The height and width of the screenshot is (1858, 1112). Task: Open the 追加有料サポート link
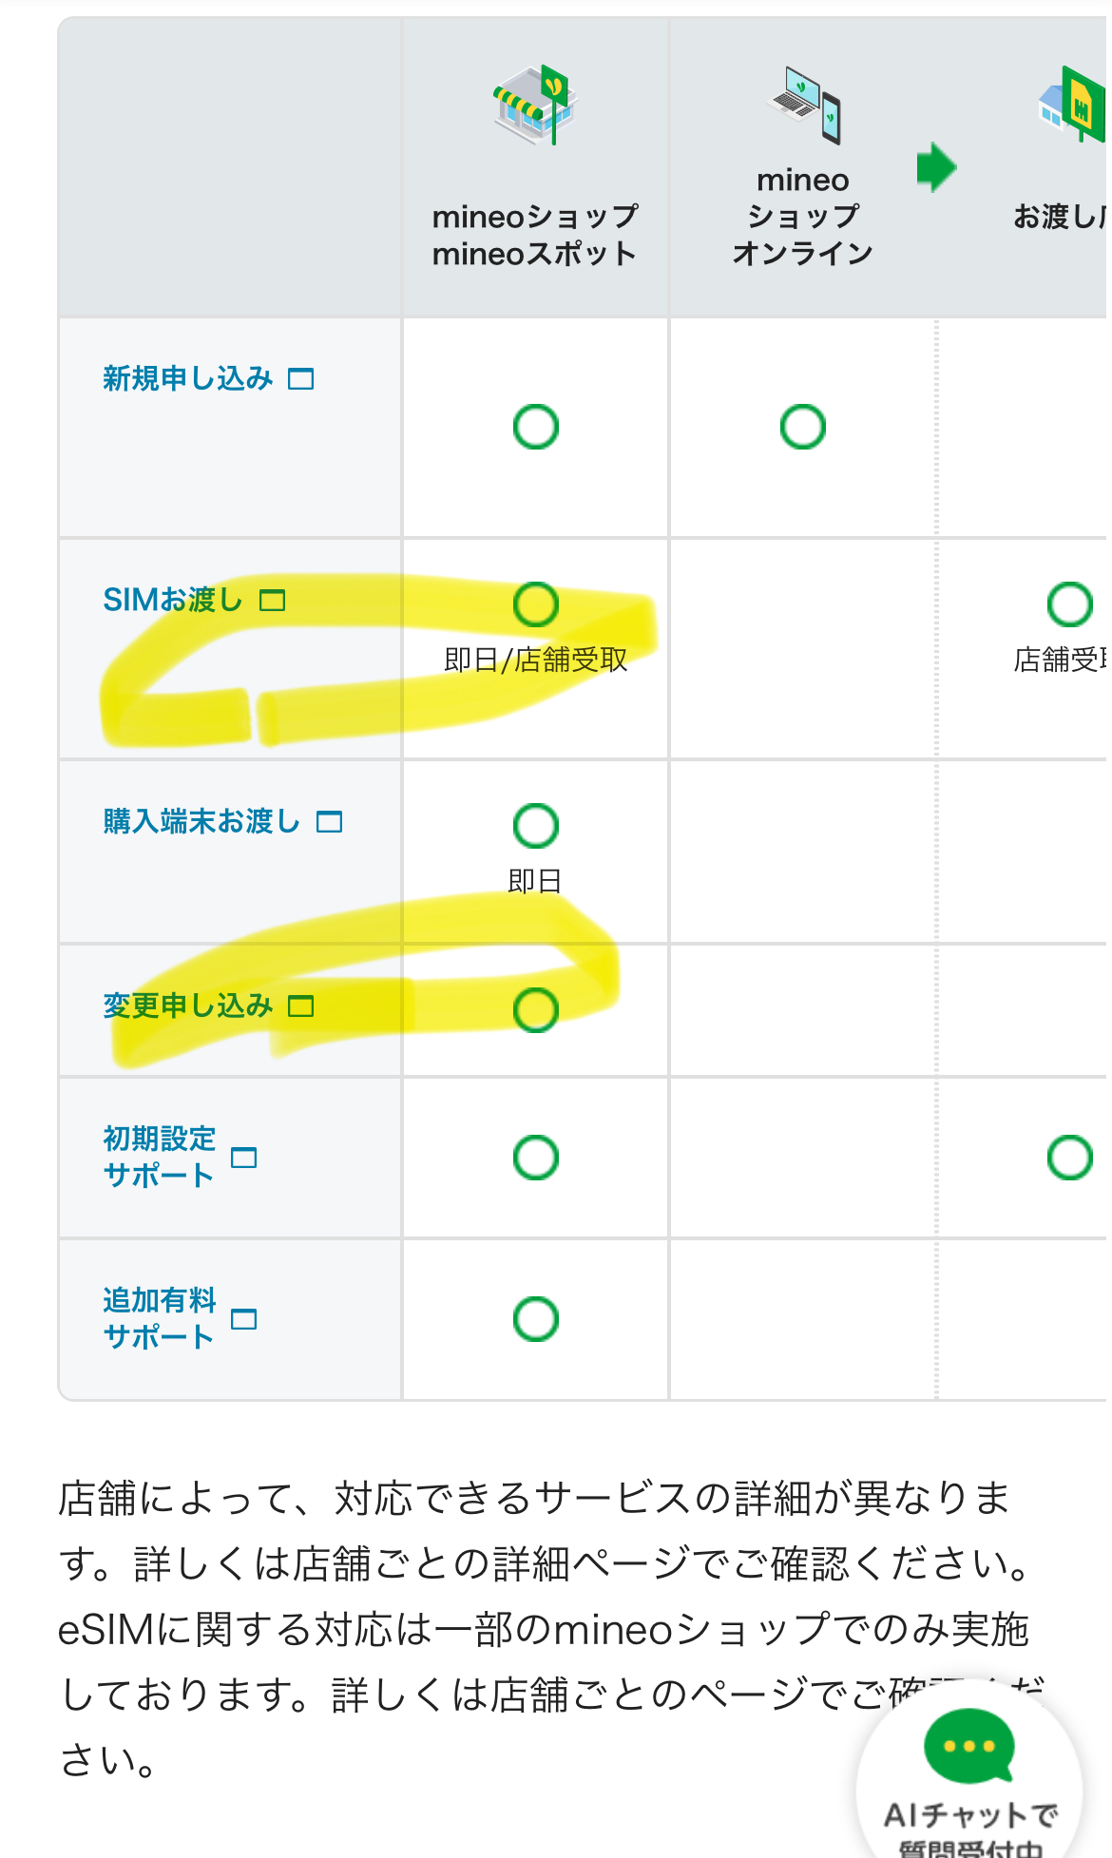pos(160,1319)
